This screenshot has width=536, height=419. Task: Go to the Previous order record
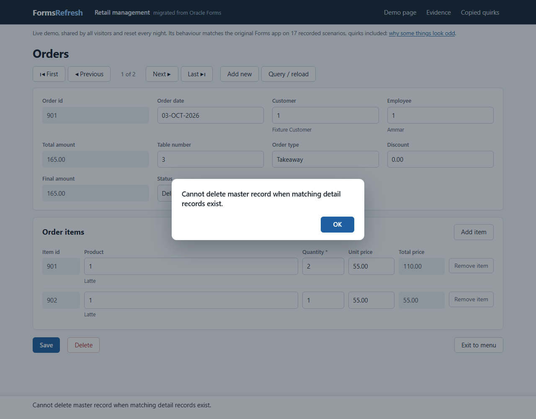coord(89,74)
